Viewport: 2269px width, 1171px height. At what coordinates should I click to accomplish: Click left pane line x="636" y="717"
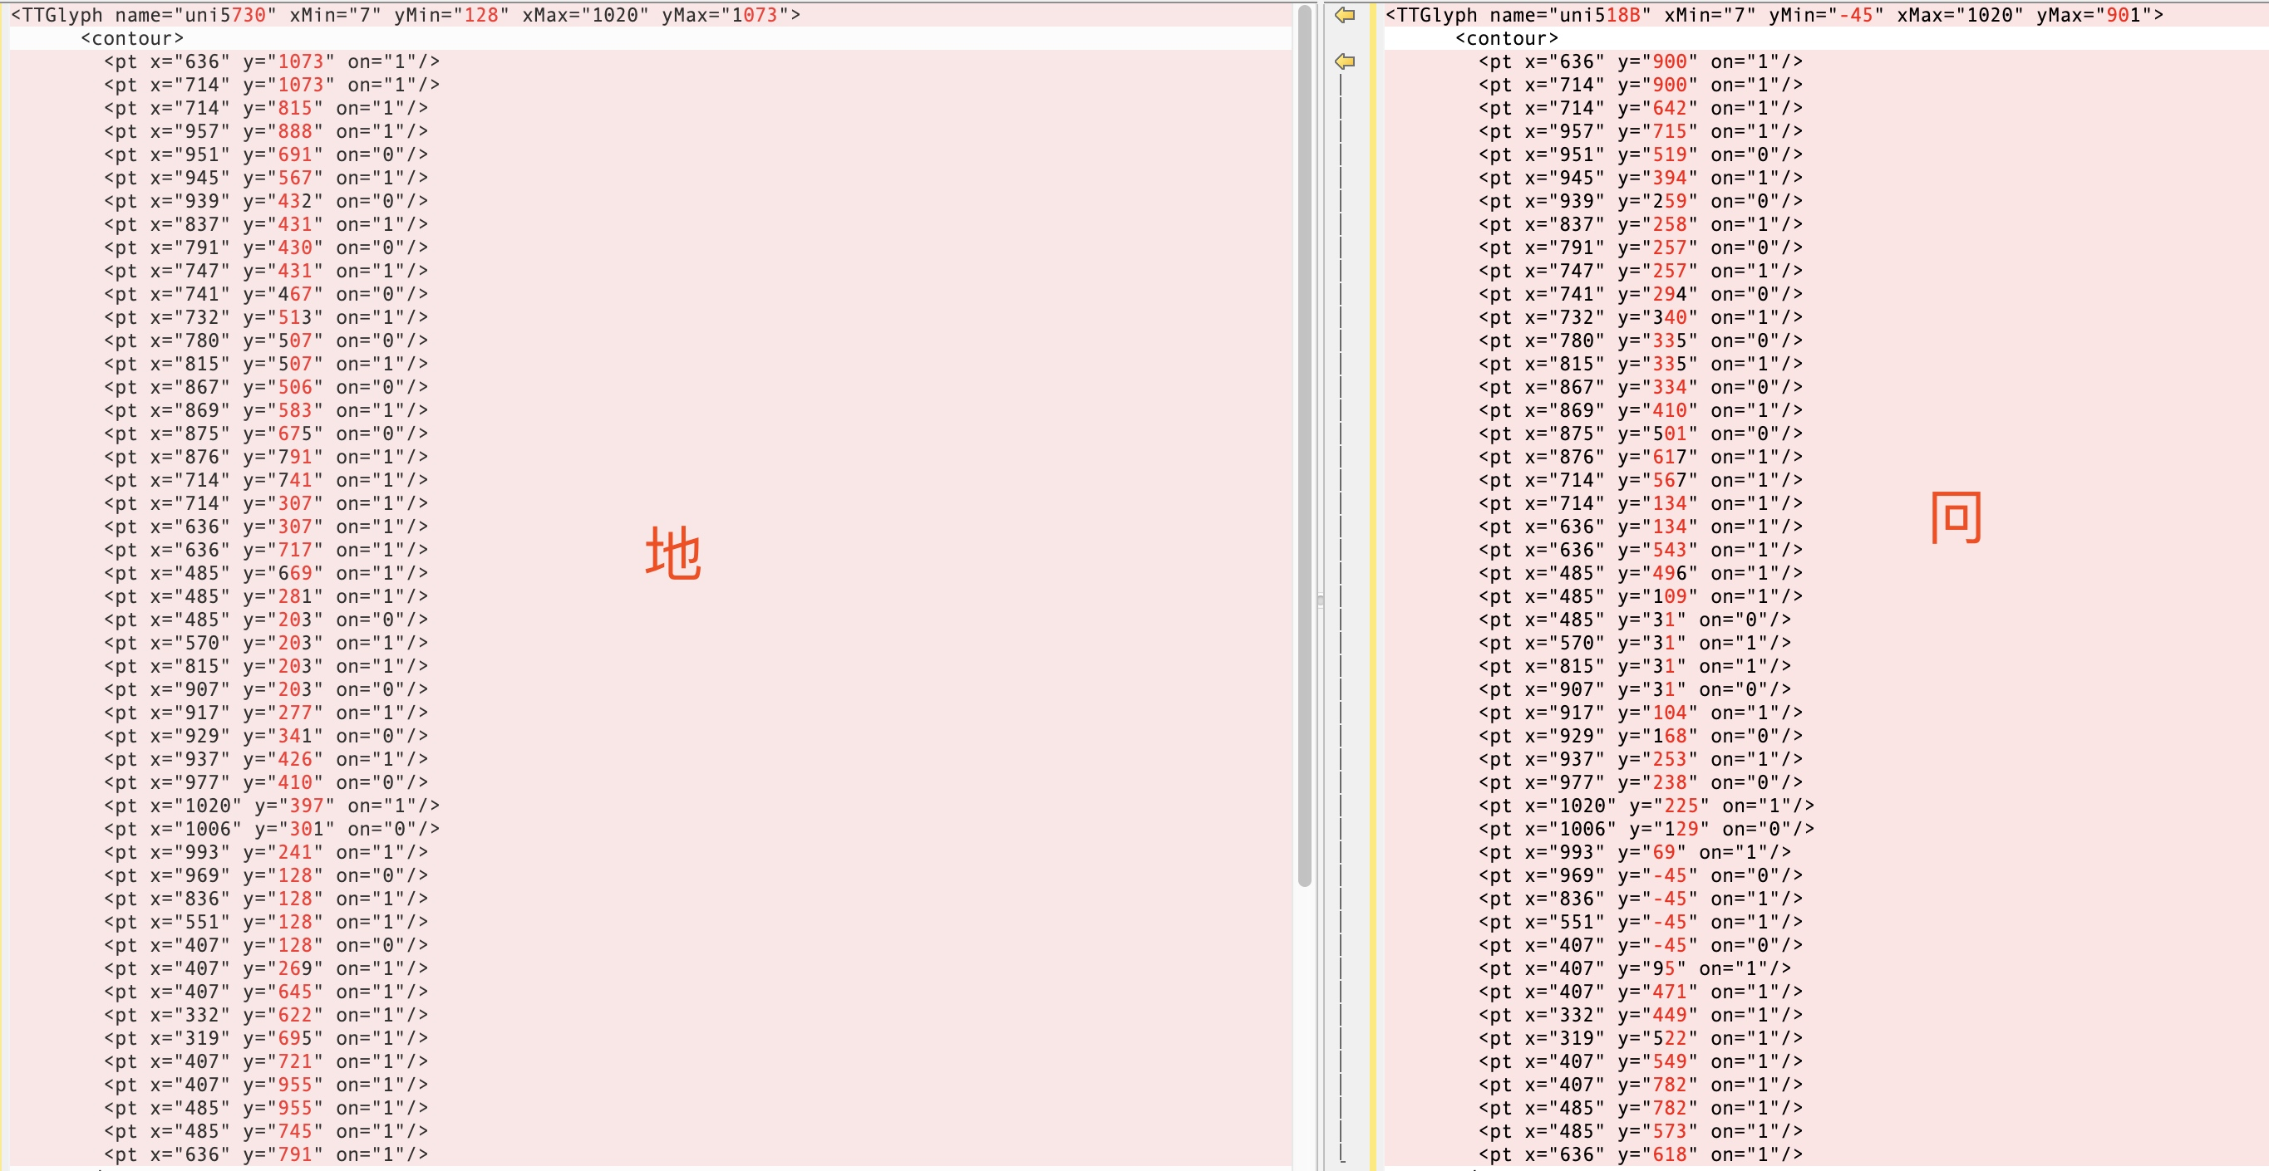tap(265, 550)
